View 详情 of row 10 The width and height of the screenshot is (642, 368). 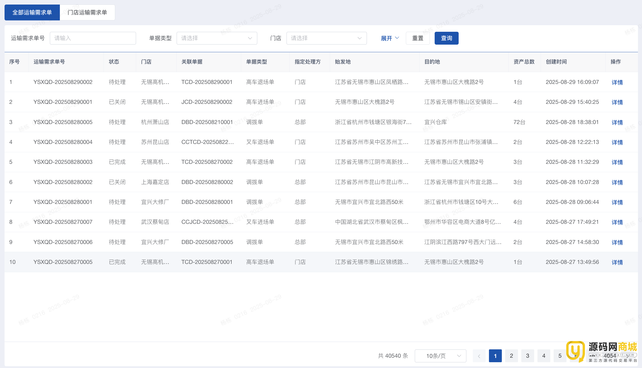(617, 262)
